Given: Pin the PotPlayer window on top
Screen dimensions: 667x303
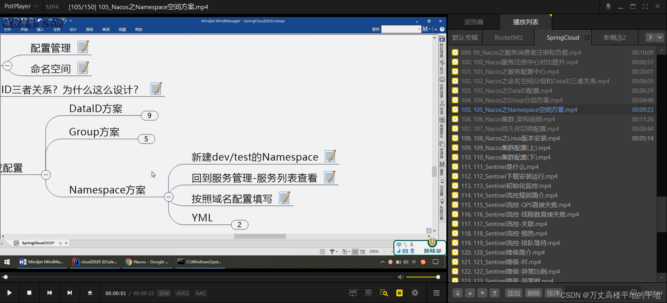Looking at the screenshot, I should [x=608, y=6].
